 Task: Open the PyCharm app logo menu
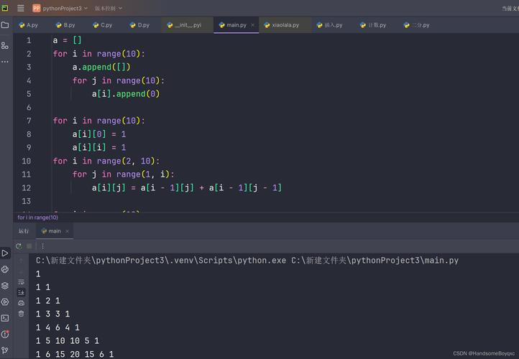tap(5, 8)
